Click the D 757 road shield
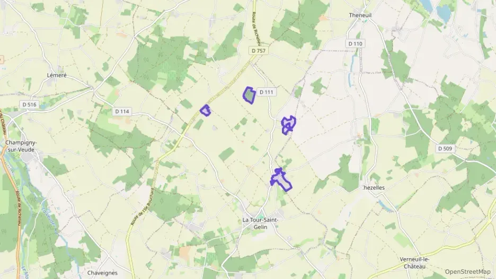 tap(259, 50)
